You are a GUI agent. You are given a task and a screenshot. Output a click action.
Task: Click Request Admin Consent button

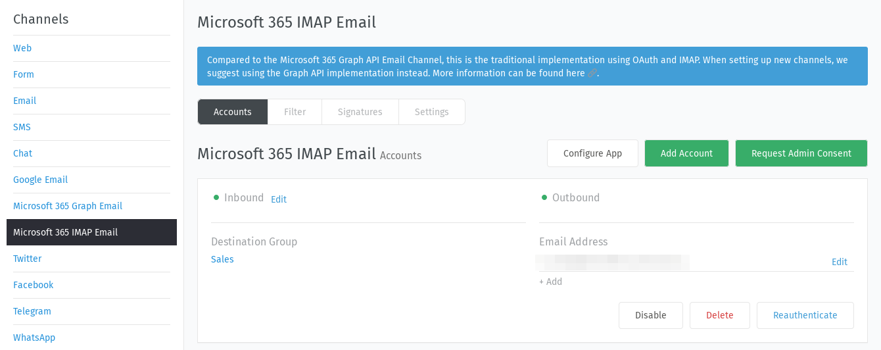801,153
